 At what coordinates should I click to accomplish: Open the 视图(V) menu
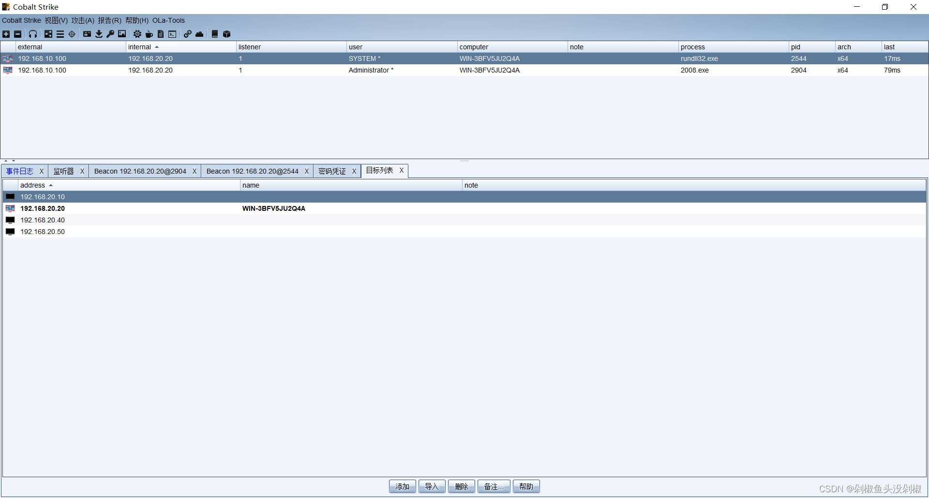[x=56, y=20]
